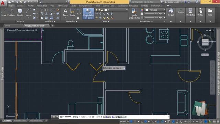
Task: Expand the Modificar panel
Action: (x=50, y=21)
